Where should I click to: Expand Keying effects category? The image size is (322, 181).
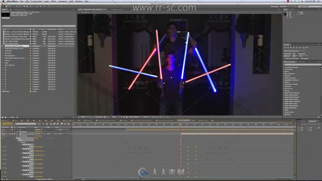284,91
